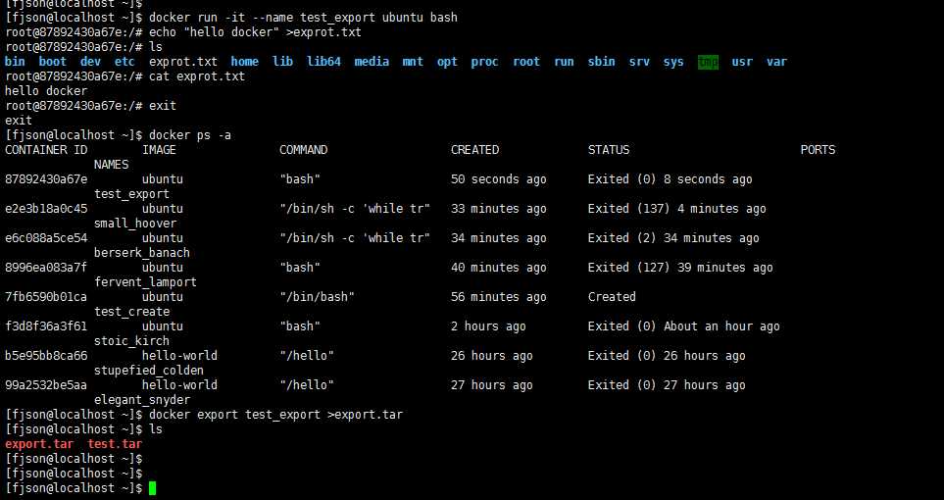Click the STATUS column header

coord(609,150)
